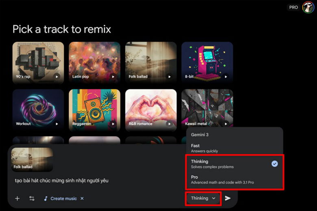
Task: Click the plus add attachment icon
Action: click(x=17, y=198)
